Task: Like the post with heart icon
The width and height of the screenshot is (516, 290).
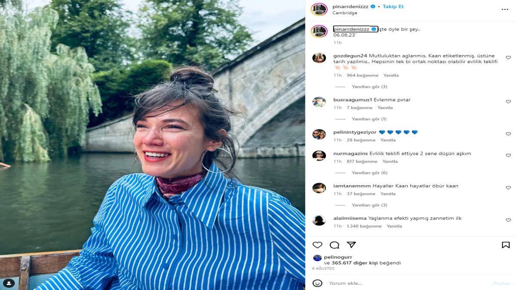Action: (317, 245)
